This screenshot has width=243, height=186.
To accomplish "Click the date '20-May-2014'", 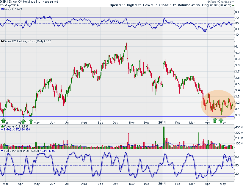I will [9, 5].
